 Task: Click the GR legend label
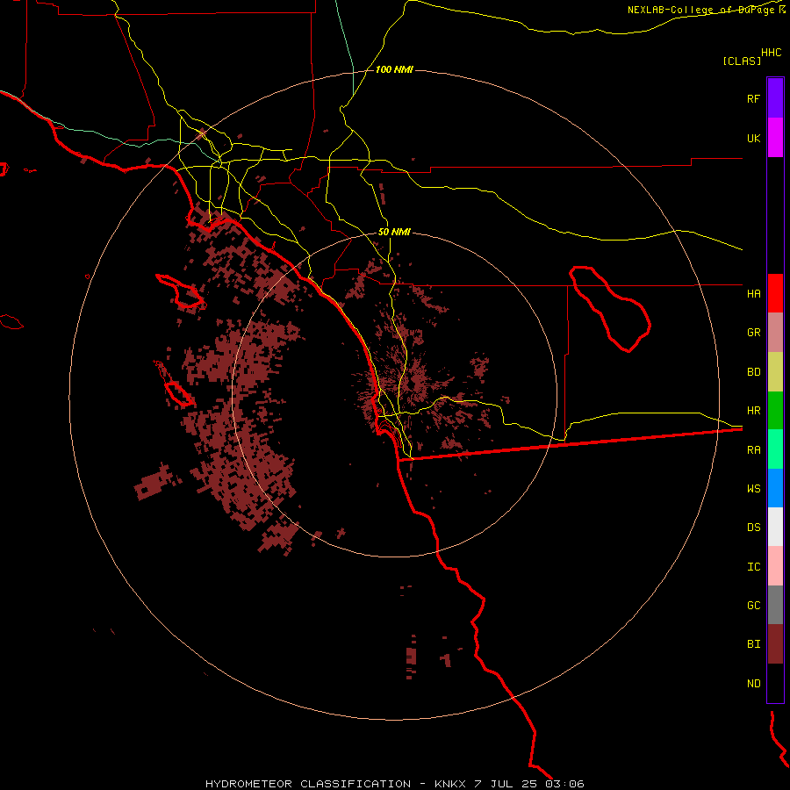click(753, 333)
